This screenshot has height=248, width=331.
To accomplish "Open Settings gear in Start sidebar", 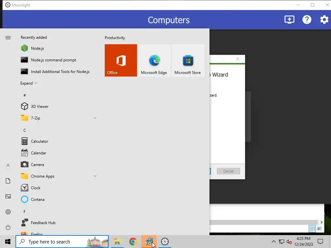I will [8, 212].
